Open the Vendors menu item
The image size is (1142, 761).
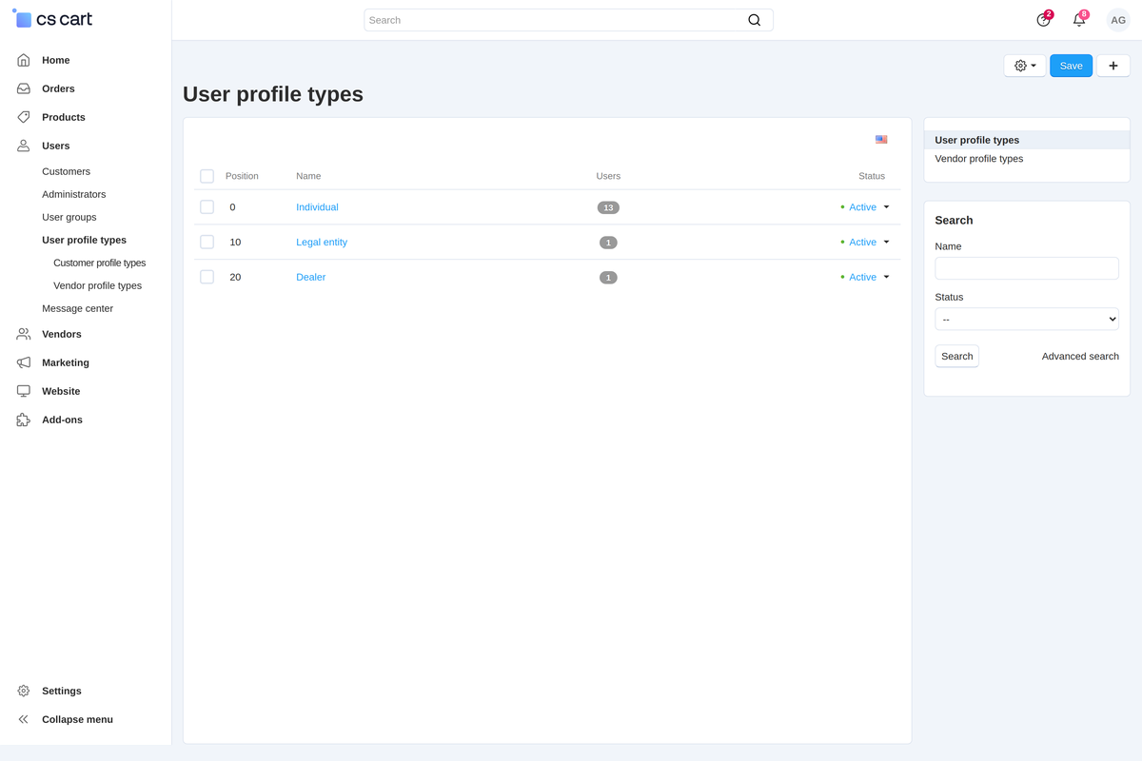pyautogui.click(x=62, y=334)
